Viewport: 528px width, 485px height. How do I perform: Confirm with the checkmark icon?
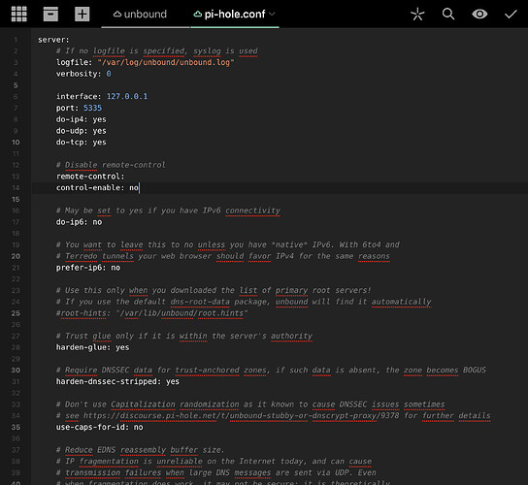[x=511, y=15]
